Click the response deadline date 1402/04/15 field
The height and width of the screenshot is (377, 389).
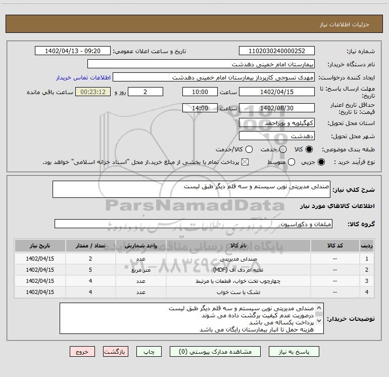click(277, 92)
